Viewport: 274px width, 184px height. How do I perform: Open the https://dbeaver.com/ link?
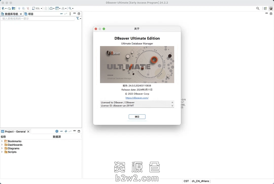137,98
